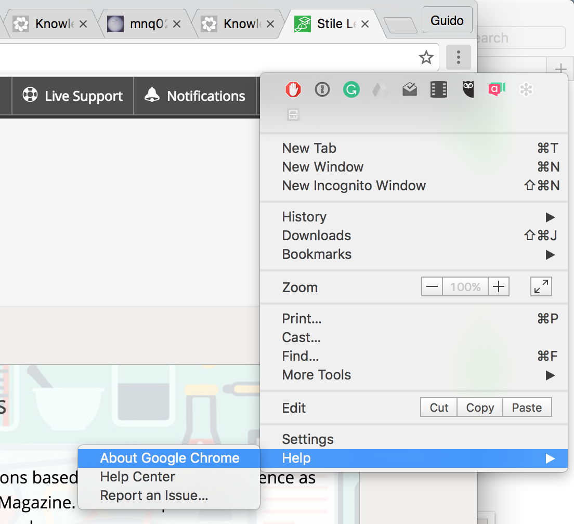Click the faded snowflake extension icon
This screenshot has width=574, height=524.
point(526,89)
